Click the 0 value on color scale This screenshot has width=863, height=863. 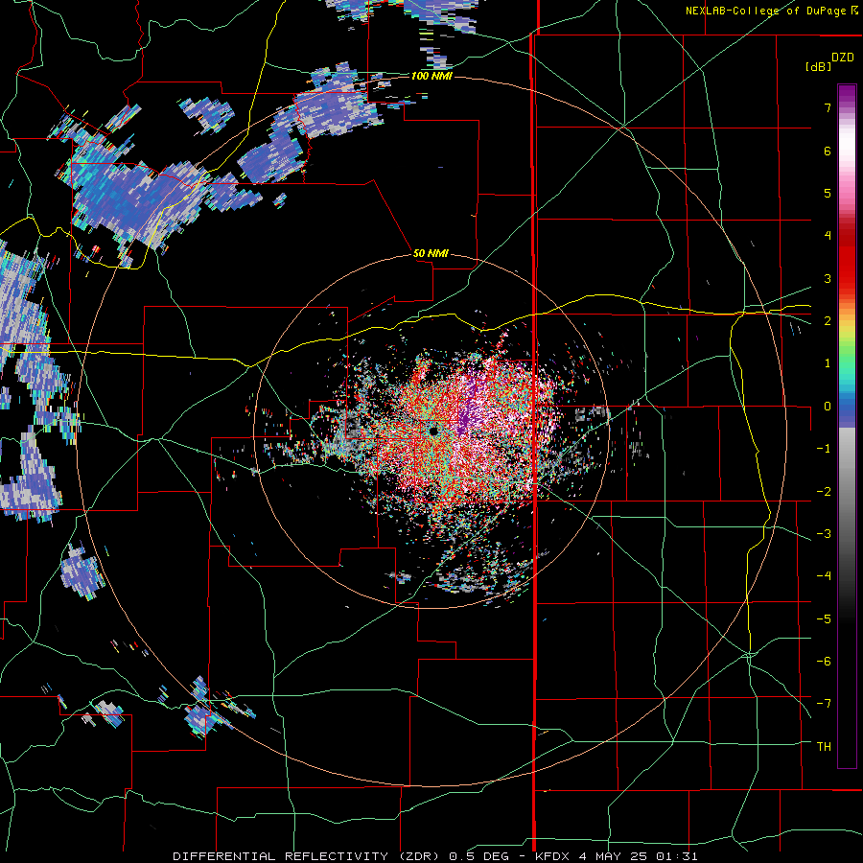coord(828,407)
